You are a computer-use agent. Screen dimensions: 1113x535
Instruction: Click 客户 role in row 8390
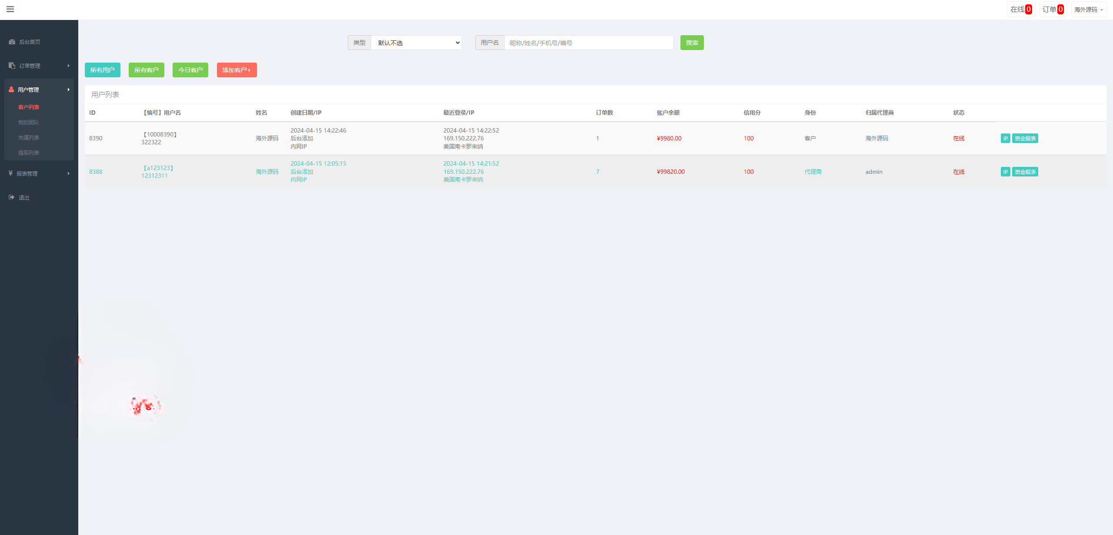[x=810, y=138]
